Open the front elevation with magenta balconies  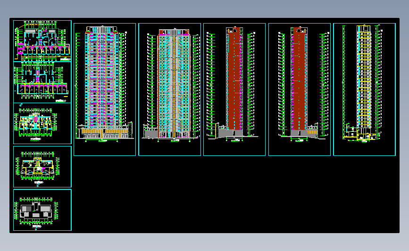coord(105,89)
